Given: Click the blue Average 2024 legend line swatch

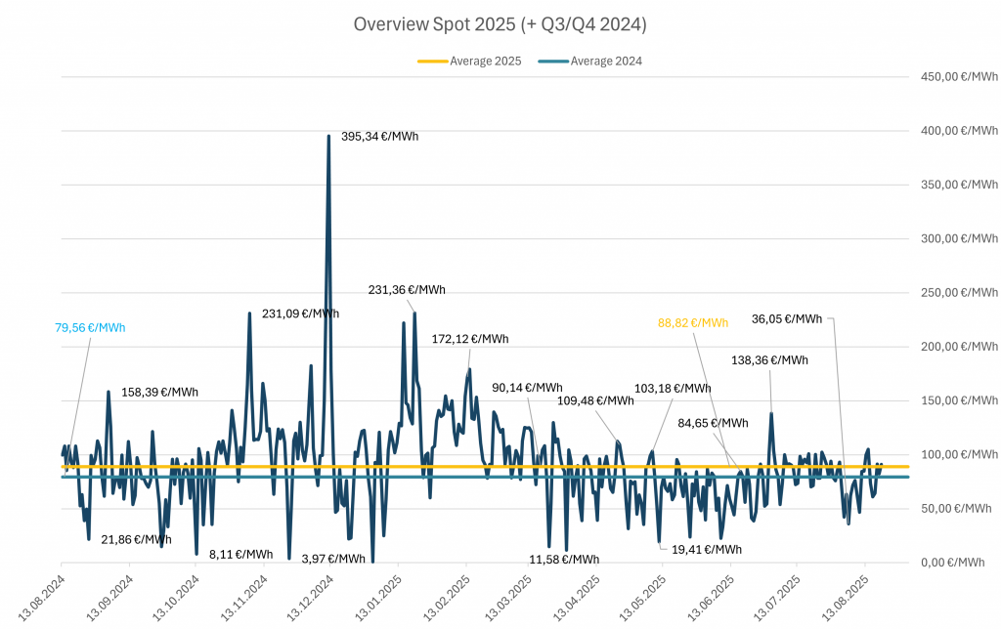Looking at the screenshot, I should [553, 61].
